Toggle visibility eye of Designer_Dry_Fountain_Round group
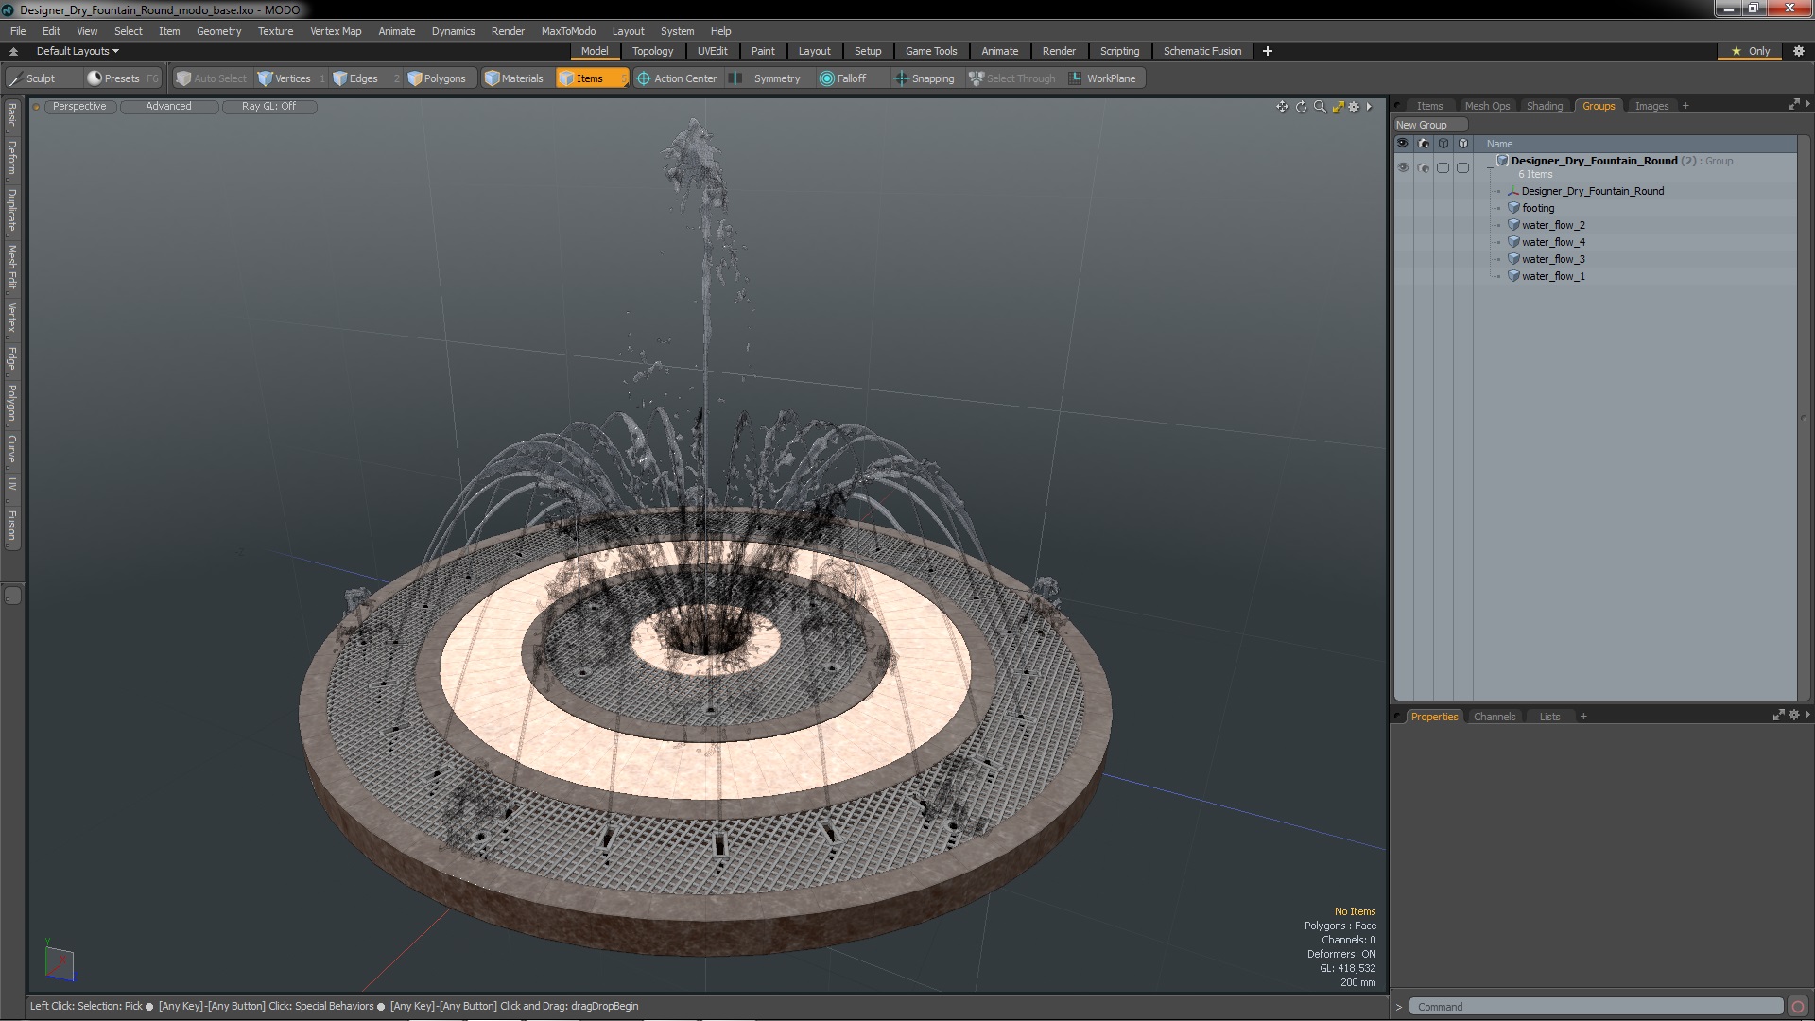This screenshot has height=1021, width=1815. coord(1403,167)
